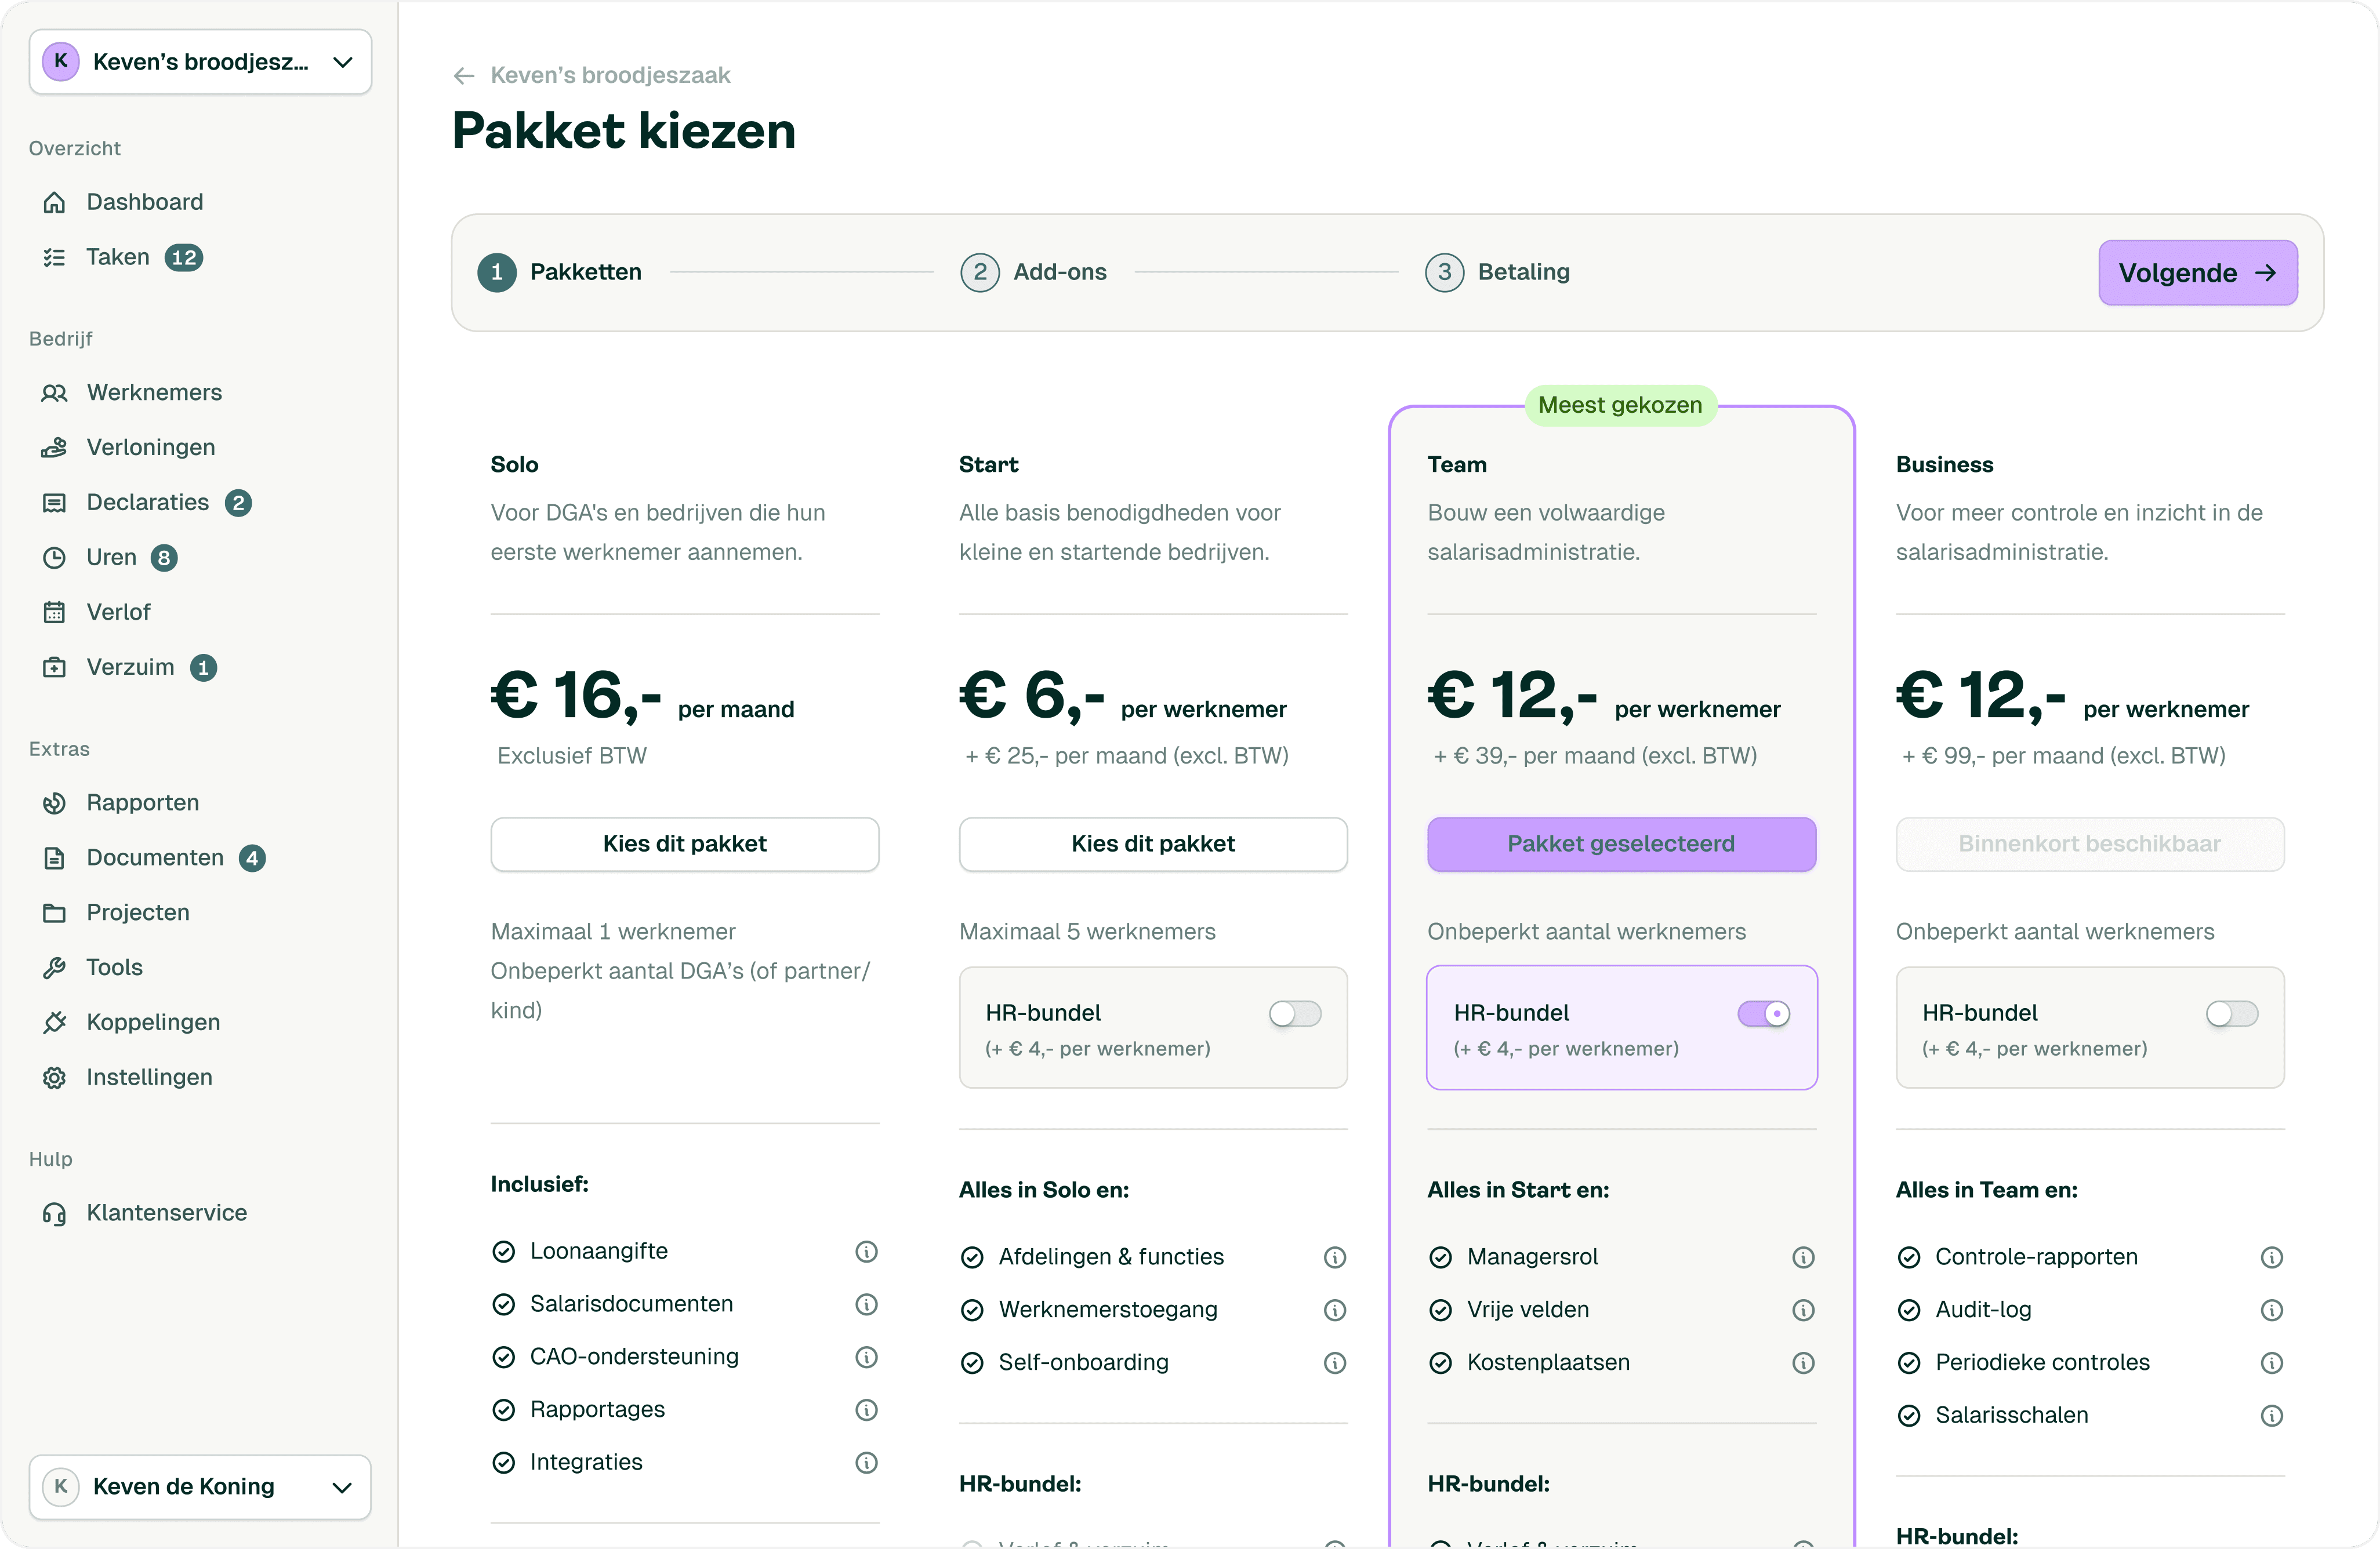Click the Klantenservice headset icon
The image size is (2380, 1549).
pyautogui.click(x=54, y=1213)
